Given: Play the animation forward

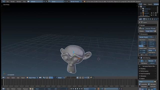Looking at the screenshot, I should coord(77,89).
